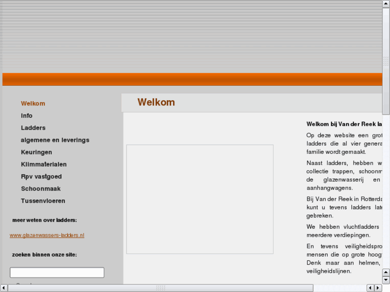The image size is (390, 292).
Task: Click the vertical scrollbar down arrow at bottom
Action: [x=386, y=280]
